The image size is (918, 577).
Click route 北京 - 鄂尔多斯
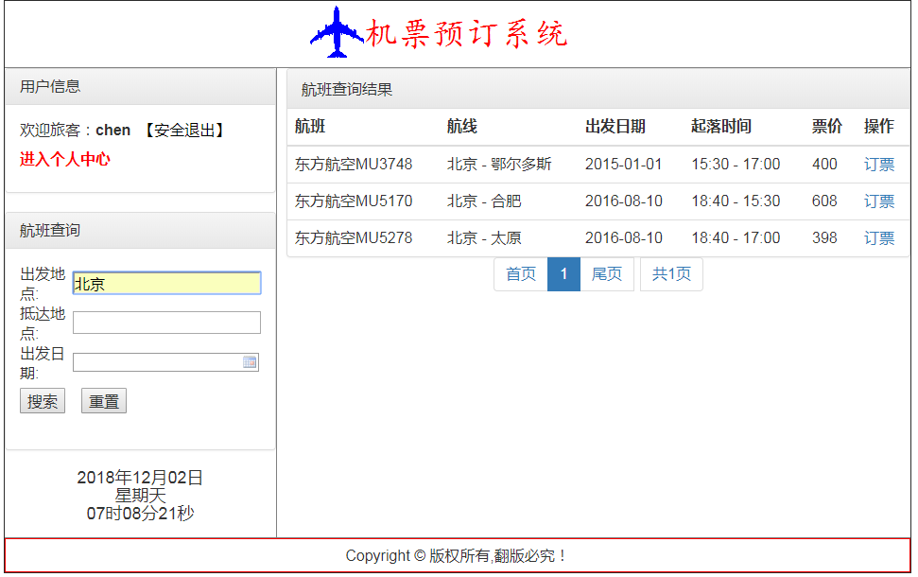coord(499,164)
